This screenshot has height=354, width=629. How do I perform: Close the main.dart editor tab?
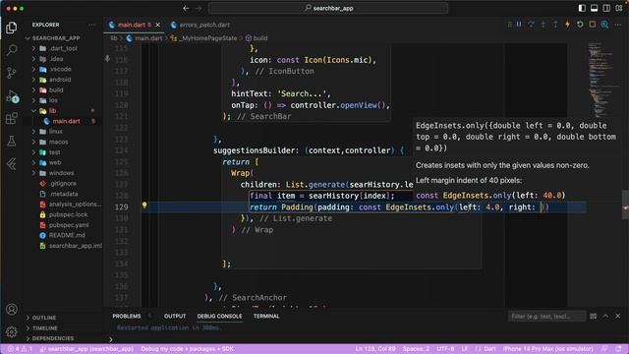pos(158,25)
